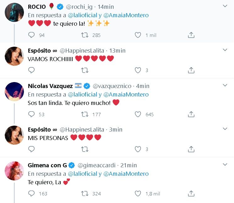Open more options on ROCIO's tweet
Image resolution: width=234 pixels, height=203 pixels.
point(225,6)
